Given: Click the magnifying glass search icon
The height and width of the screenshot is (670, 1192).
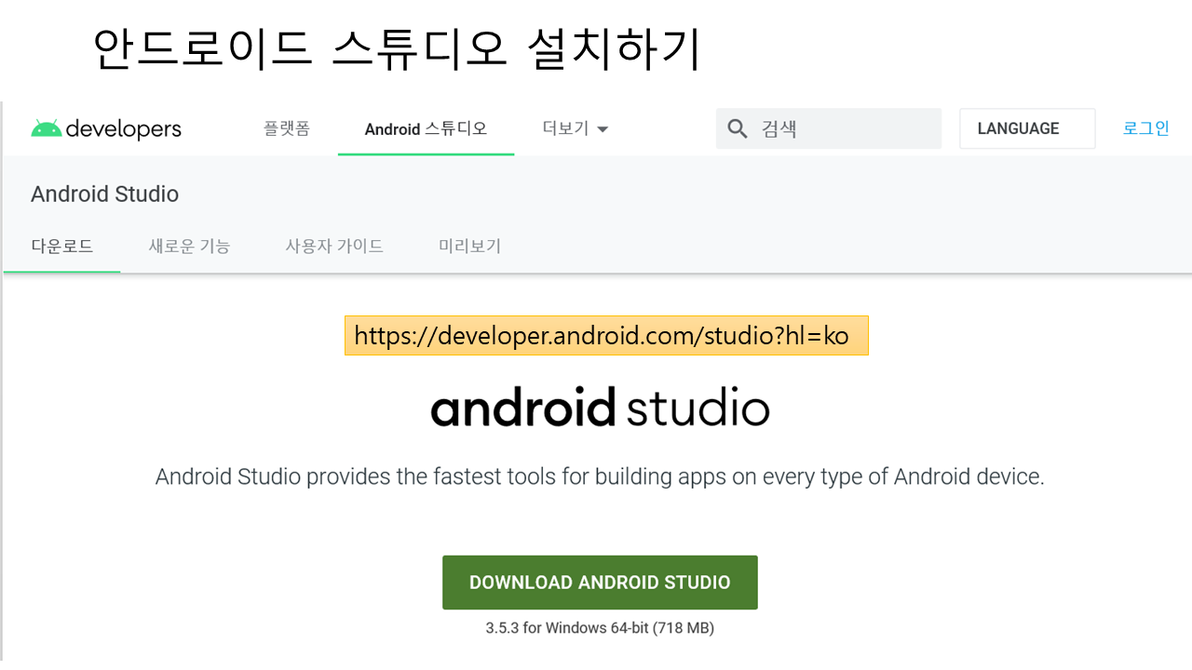Looking at the screenshot, I should click(738, 128).
